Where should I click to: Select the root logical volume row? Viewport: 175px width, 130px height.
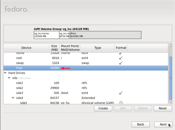[x=86, y=58]
